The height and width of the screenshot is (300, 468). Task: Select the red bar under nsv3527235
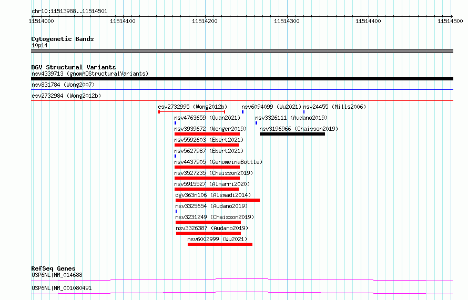coord(207,178)
